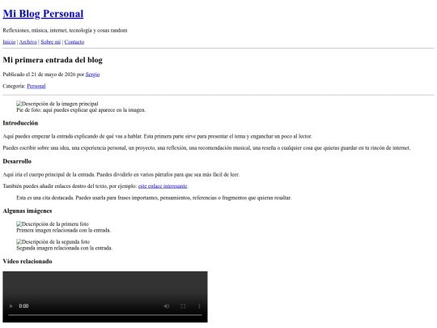The width and height of the screenshot is (437, 328).
Task: Click caption 'Segunda imagen relacionada con la entrada'
Action: click(65, 248)
